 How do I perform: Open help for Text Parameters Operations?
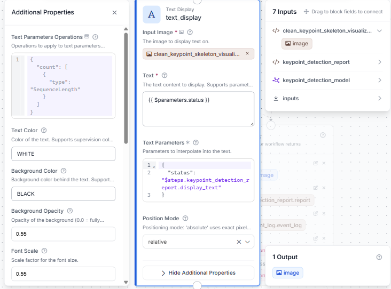click(95, 37)
